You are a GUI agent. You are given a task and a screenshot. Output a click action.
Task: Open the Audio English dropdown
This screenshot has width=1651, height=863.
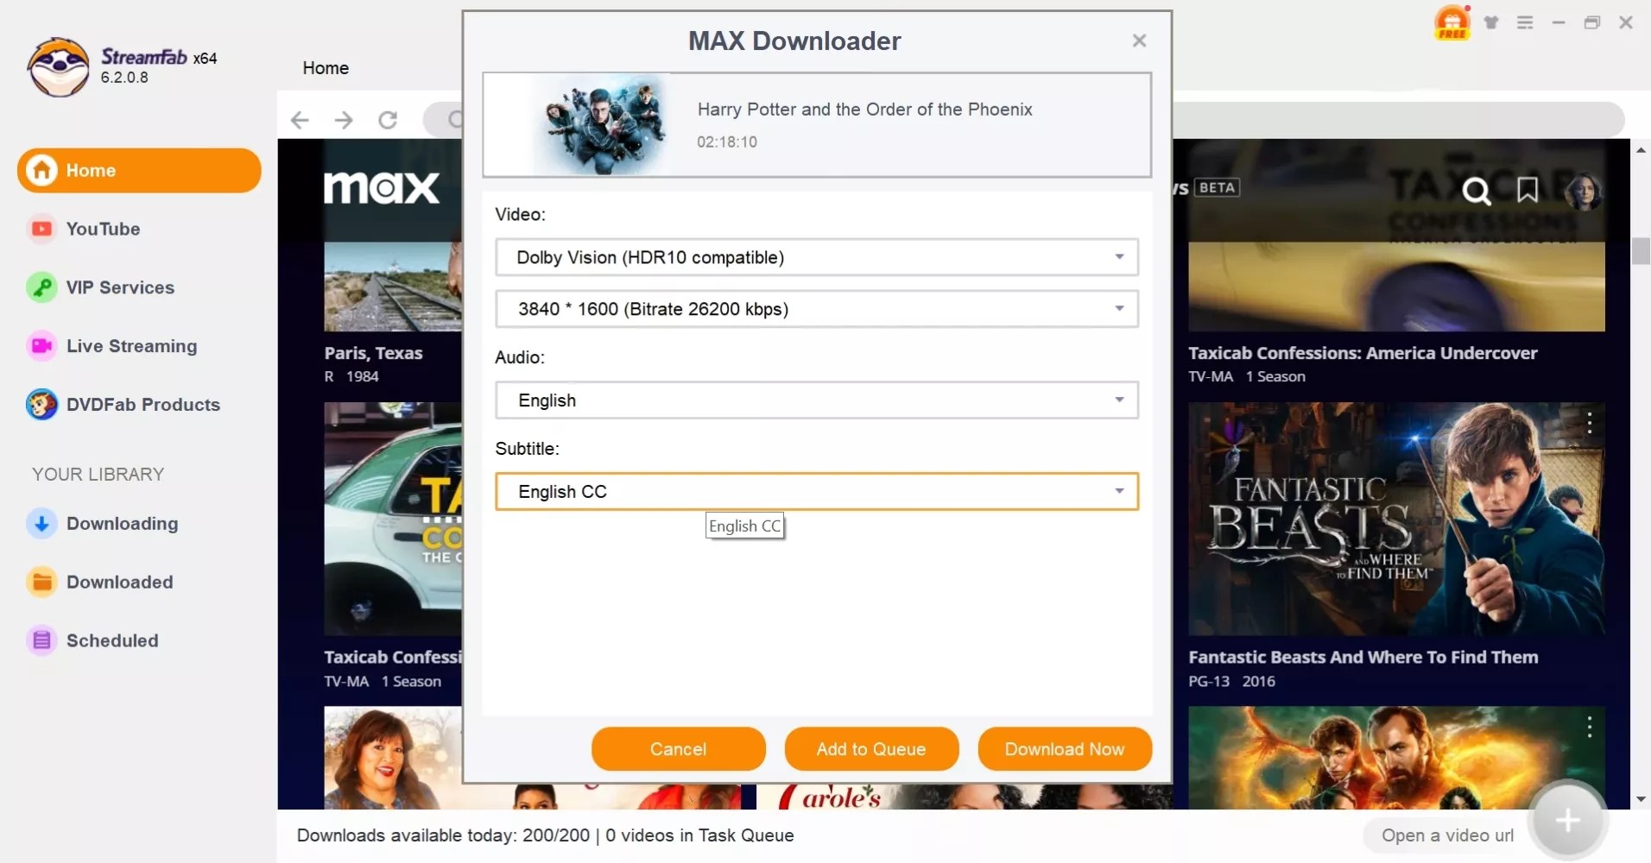(817, 400)
